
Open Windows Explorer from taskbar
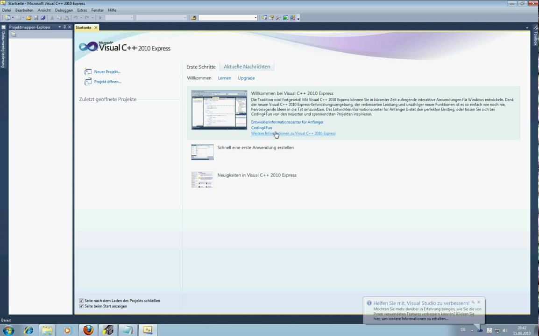(48, 330)
